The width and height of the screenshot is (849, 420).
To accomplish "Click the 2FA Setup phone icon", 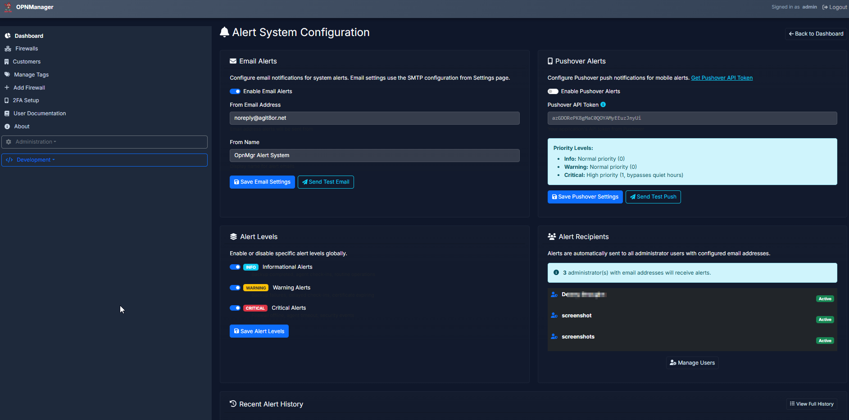I will [7, 100].
